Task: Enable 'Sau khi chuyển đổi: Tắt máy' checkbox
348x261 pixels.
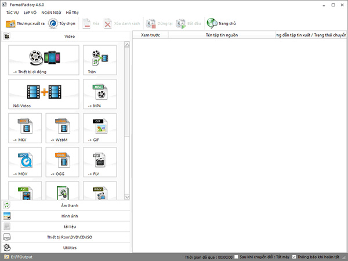Action: (x=236, y=256)
